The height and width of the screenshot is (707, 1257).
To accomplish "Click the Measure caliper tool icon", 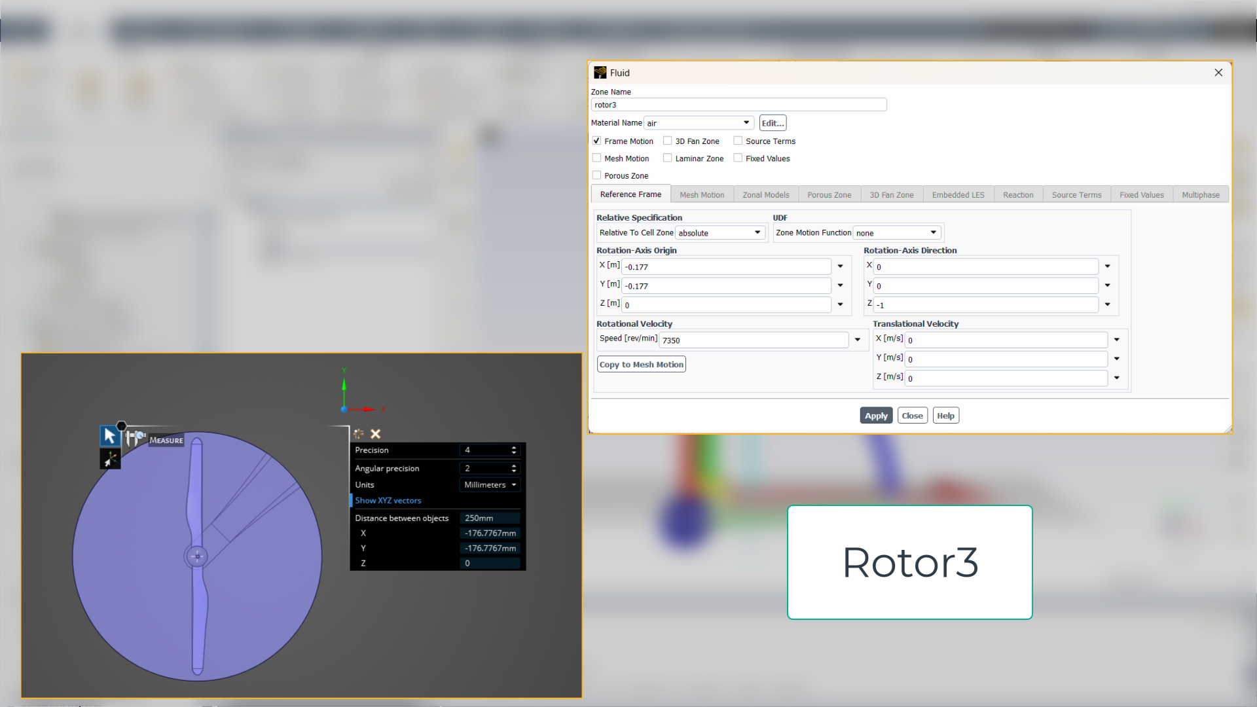I will click(134, 438).
